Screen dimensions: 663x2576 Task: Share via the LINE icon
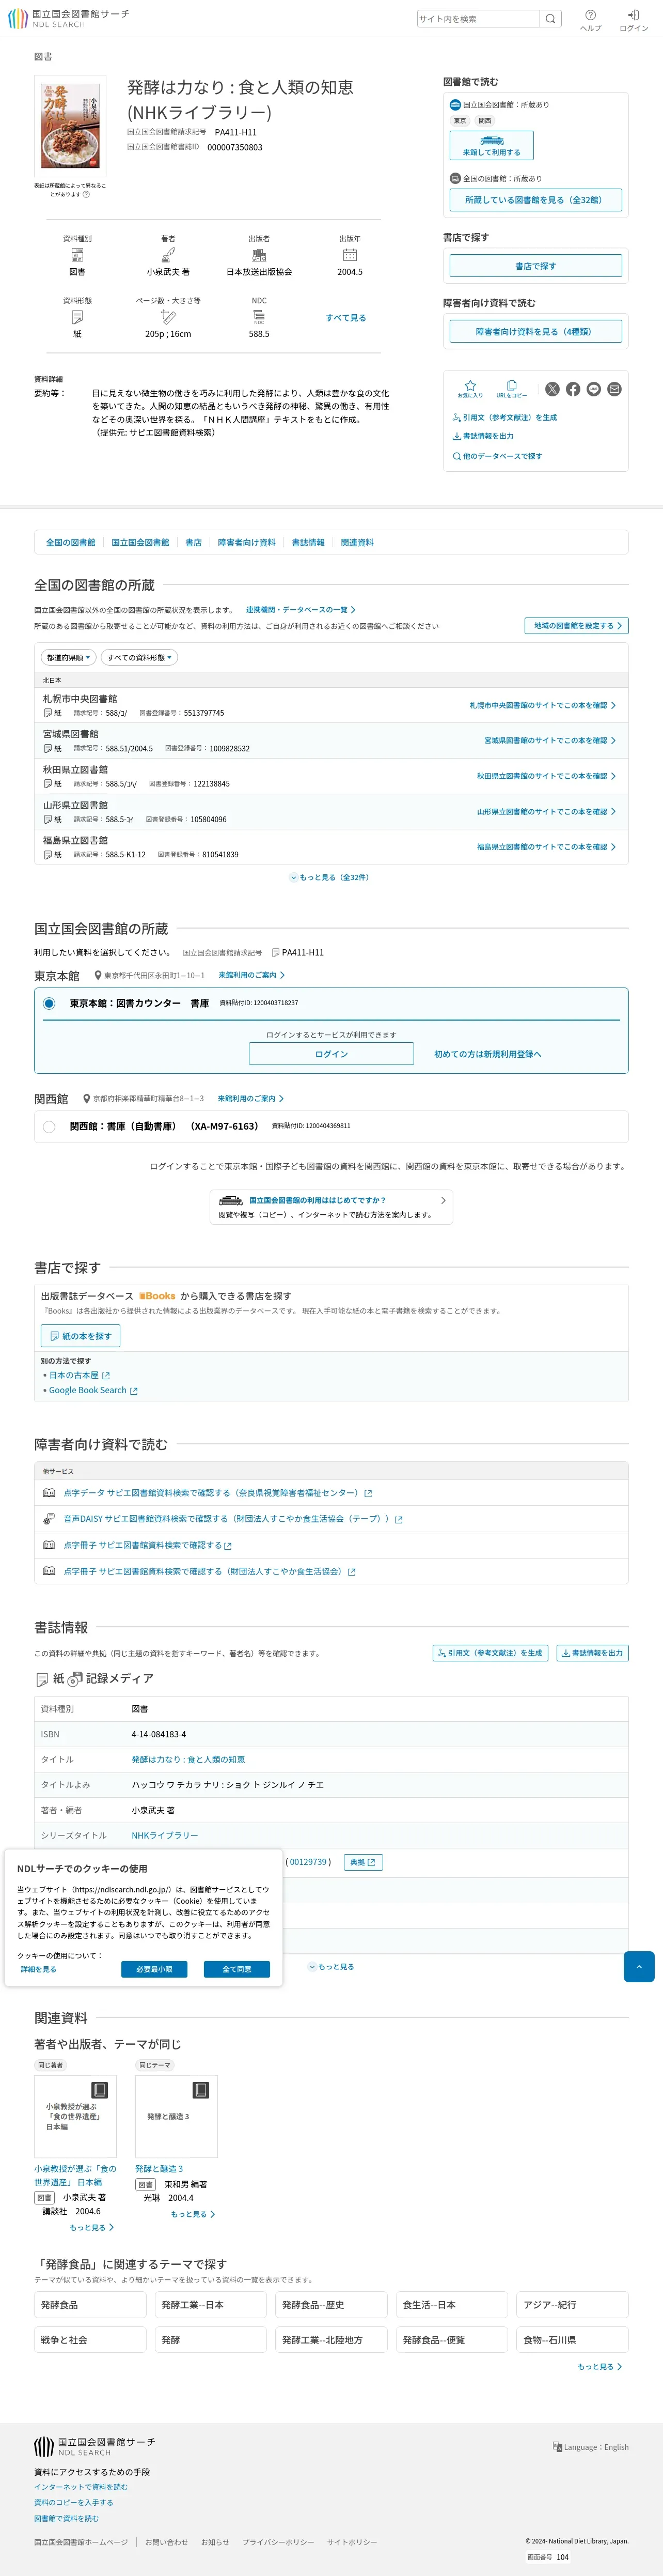(594, 389)
